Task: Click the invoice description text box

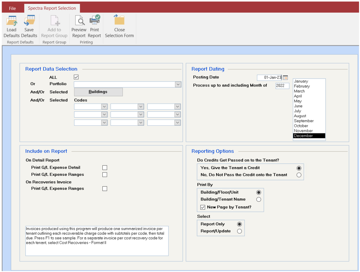Action: [97, 241]
